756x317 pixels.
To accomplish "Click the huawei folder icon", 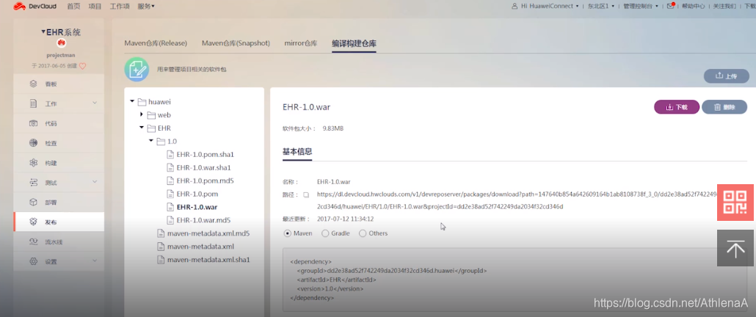I will (x=142, y=102).
